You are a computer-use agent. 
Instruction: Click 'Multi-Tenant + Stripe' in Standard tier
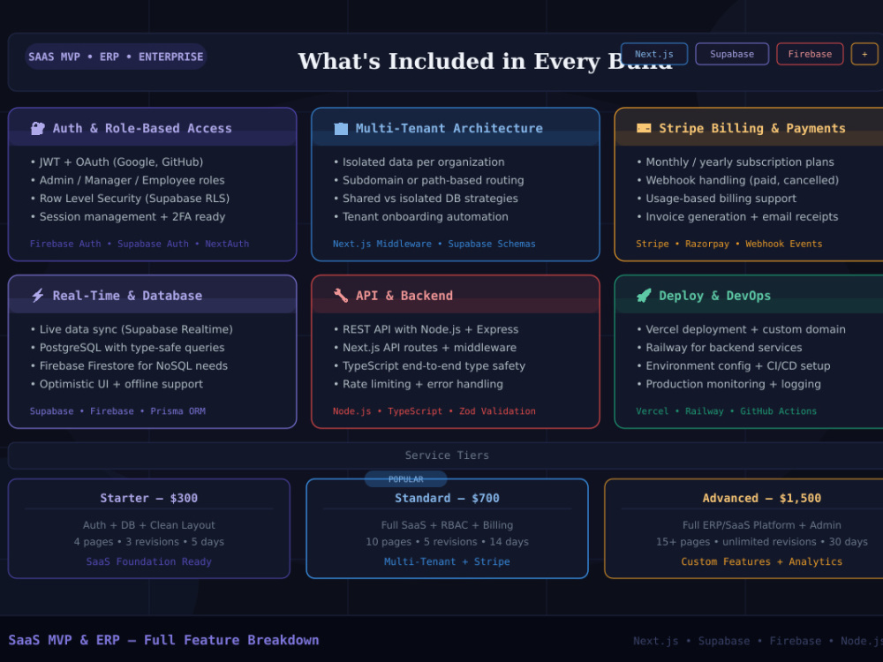tap(447, 561)
